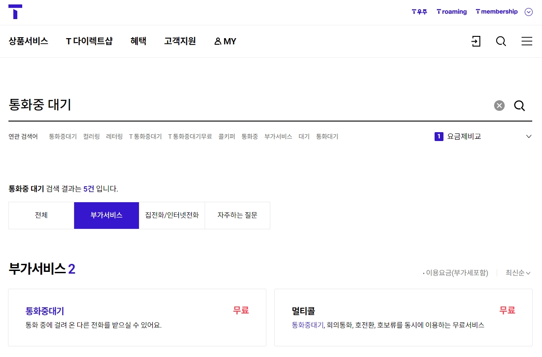This screenshot has height=357, width=542.
Task: Open the 통화중대기 service card title
Action: click(x=45, y=311)
